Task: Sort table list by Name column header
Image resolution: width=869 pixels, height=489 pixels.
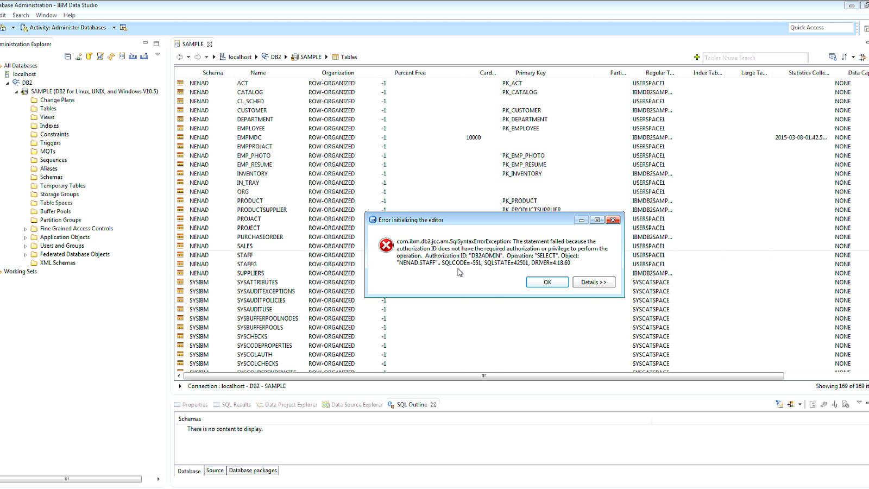Action: (x=258, y=73)
